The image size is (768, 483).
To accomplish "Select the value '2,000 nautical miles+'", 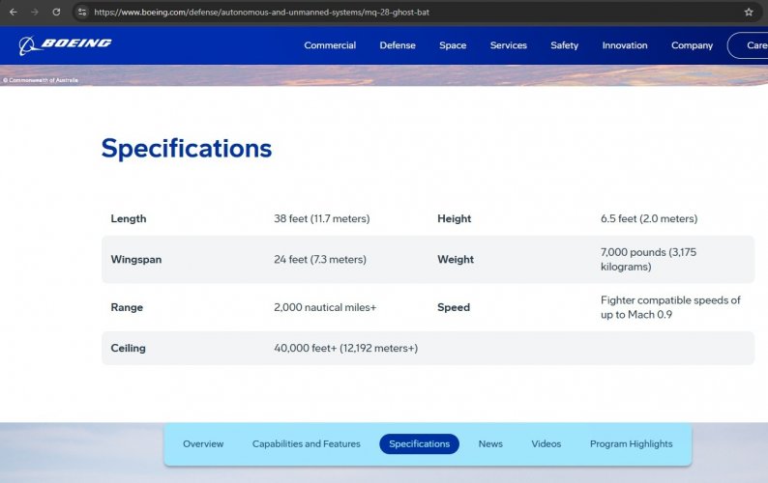I will tap(325, 307).
